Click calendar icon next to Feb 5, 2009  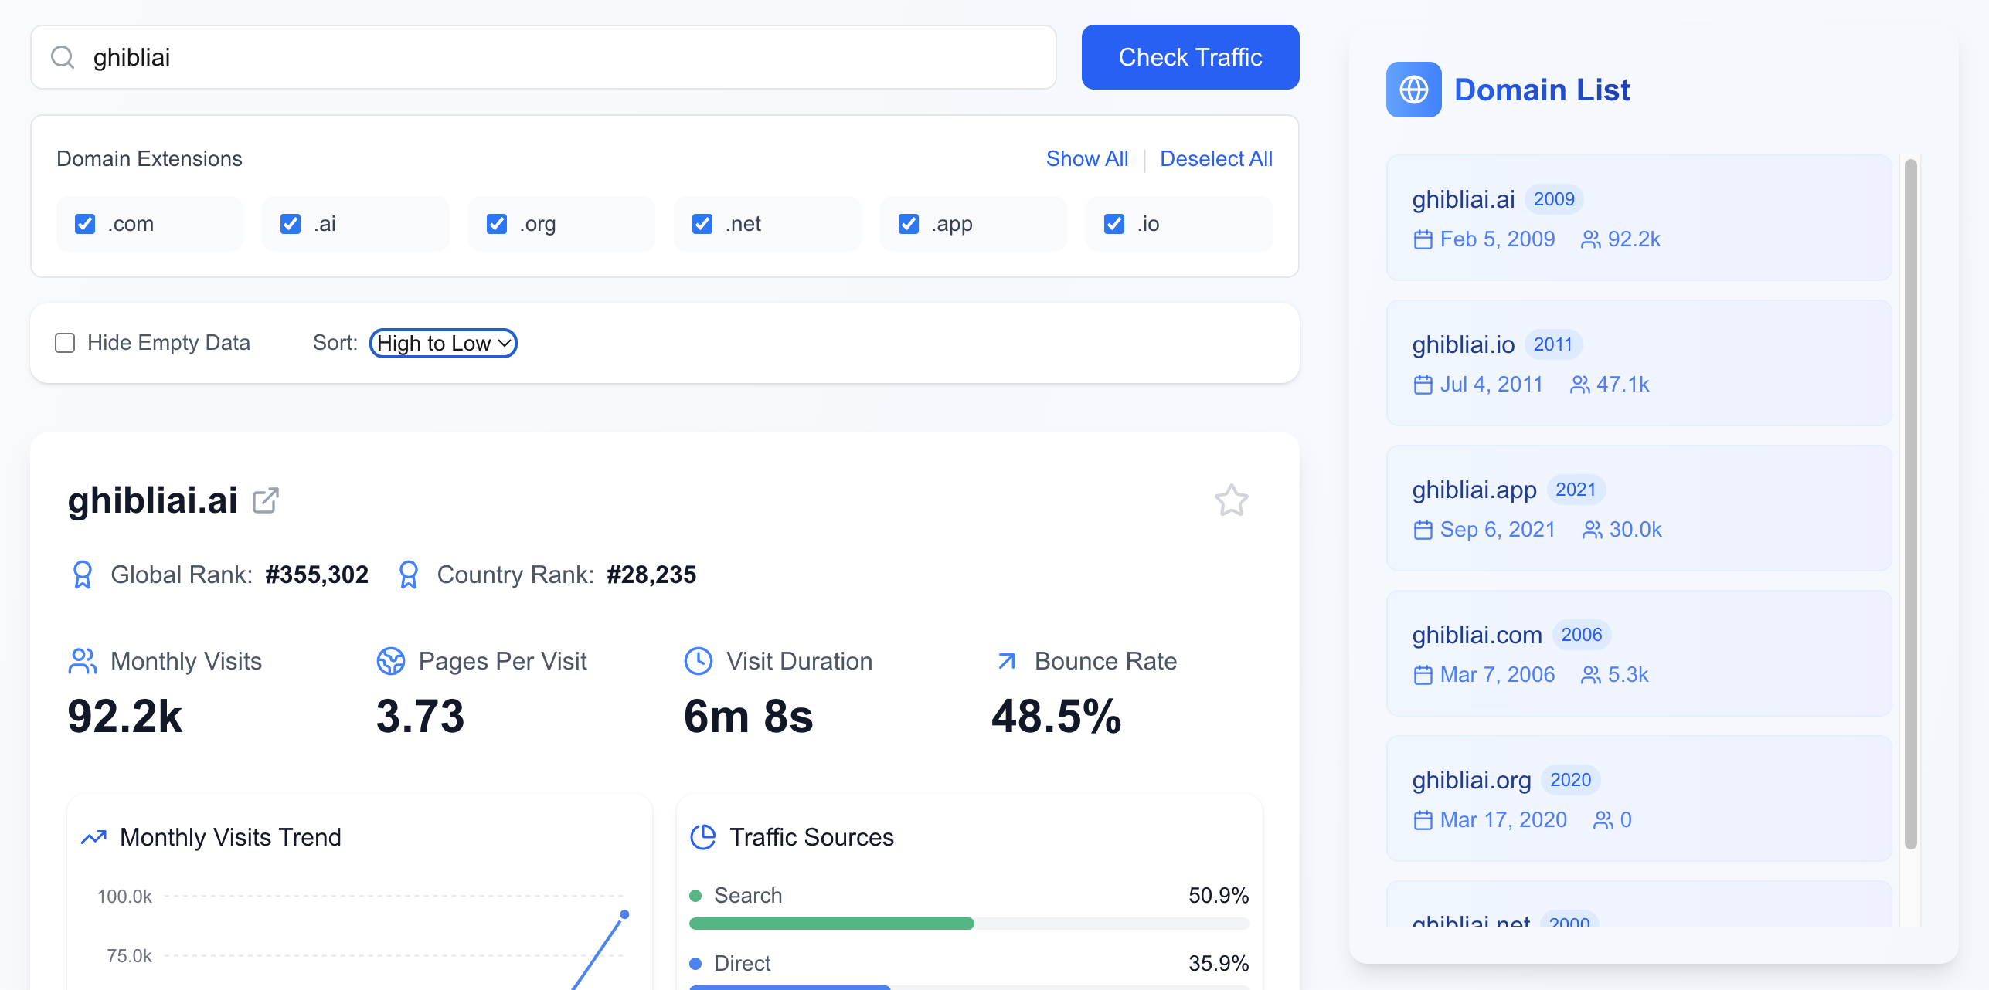[x=1423, y=239]
